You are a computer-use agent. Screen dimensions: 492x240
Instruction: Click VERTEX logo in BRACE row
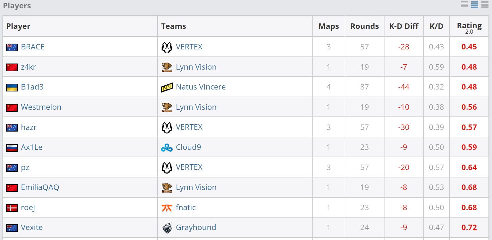click(167, 47)
